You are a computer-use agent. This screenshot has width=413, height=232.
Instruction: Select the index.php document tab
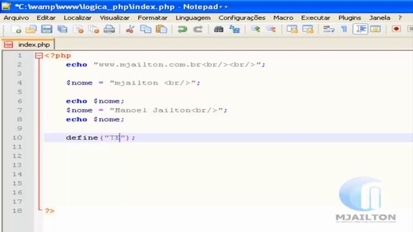28,44
